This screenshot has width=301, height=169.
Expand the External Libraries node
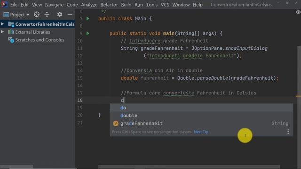point(2,32)
